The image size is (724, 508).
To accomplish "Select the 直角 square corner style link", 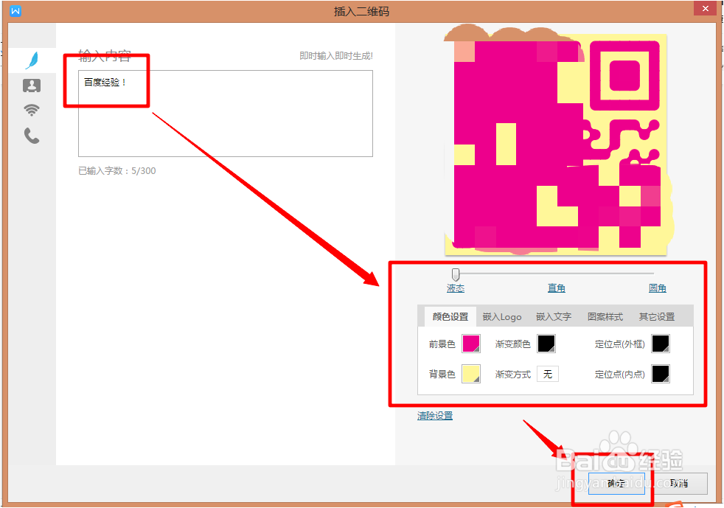I will point(557,288).
